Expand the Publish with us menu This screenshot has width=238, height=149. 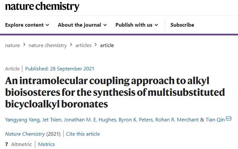click(137, 25)
